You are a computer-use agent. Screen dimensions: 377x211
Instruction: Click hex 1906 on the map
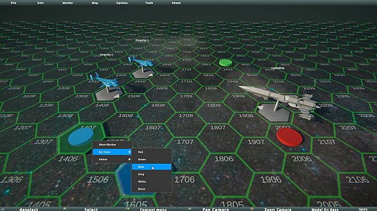click(271, 179)
